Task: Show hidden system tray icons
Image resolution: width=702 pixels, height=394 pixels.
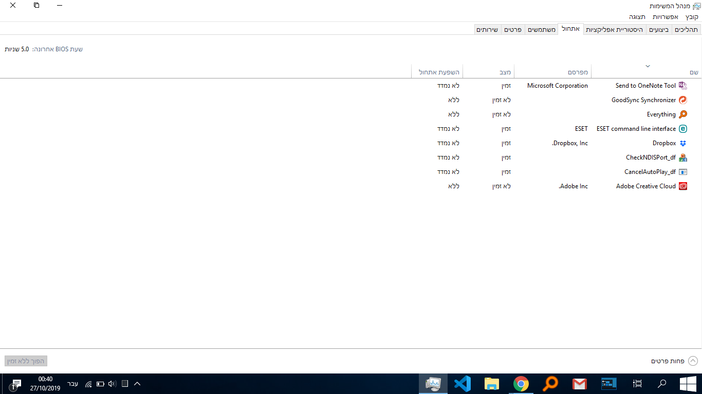Action: (x=137, y=384)
